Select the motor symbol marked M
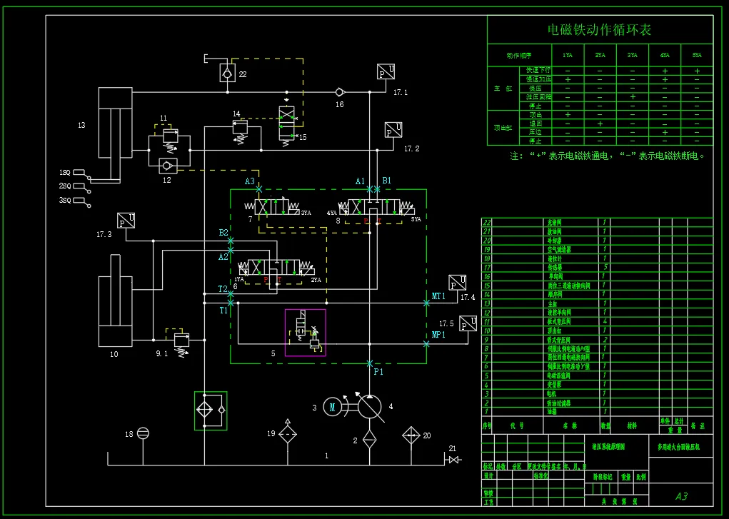Viewport: 729px width, 519px height. click(x=332, y=408)
